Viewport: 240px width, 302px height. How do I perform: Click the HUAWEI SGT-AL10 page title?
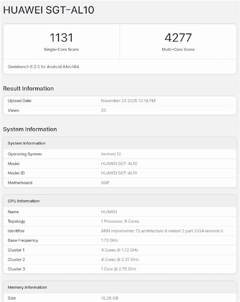coord(48,10)
